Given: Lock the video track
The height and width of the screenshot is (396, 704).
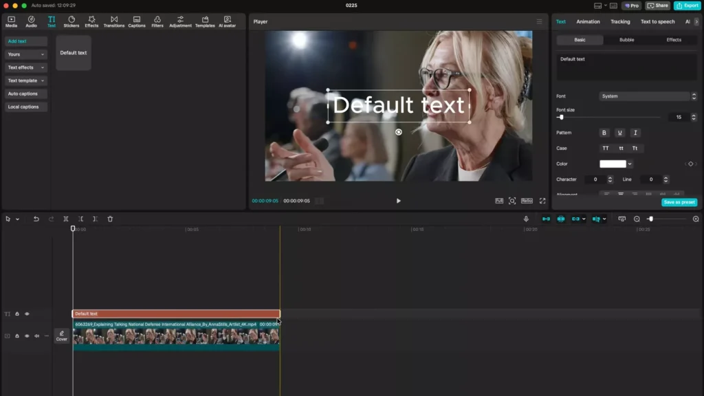Looking at the screenshot, I should pos(16,336).
